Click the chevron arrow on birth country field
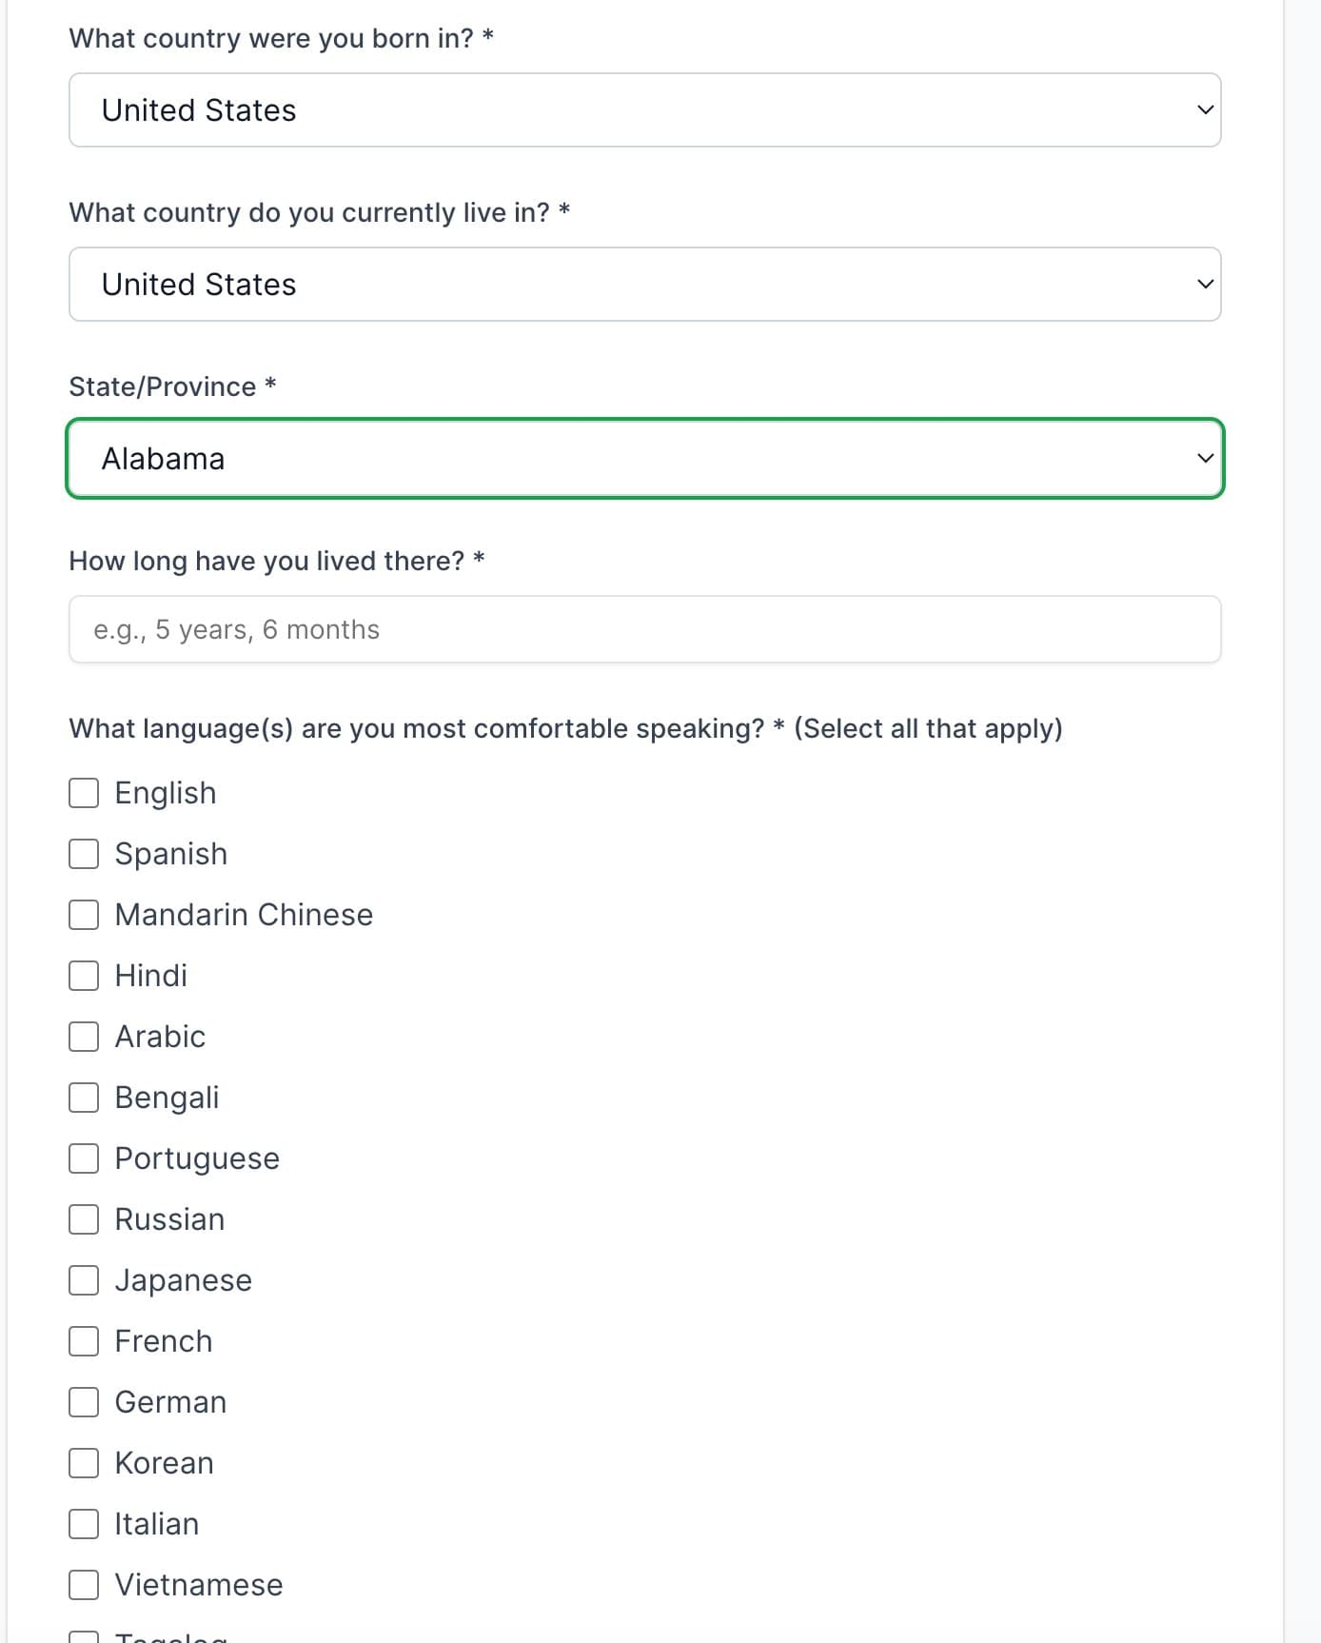The width and height of the screenshot is (1321, 1643). (x=1205, y=110)
